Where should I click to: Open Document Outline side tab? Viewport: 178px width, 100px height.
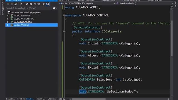(3, 7)
